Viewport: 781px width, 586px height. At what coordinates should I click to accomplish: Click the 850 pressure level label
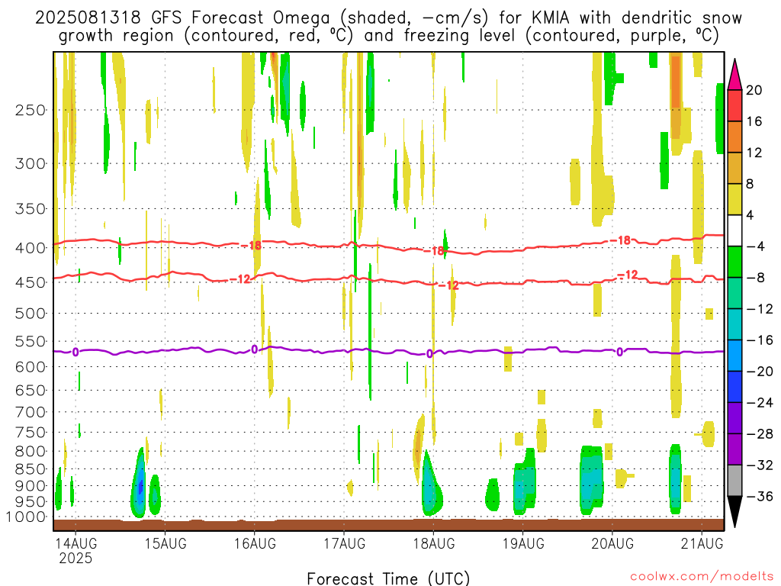(x=31, y=469)
